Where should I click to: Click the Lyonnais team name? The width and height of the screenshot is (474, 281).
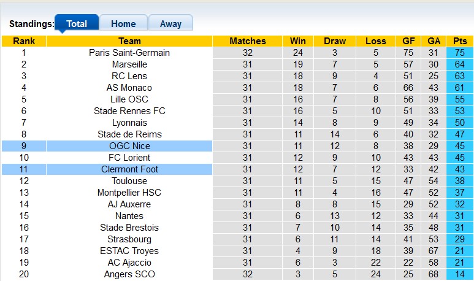point(129,123)
